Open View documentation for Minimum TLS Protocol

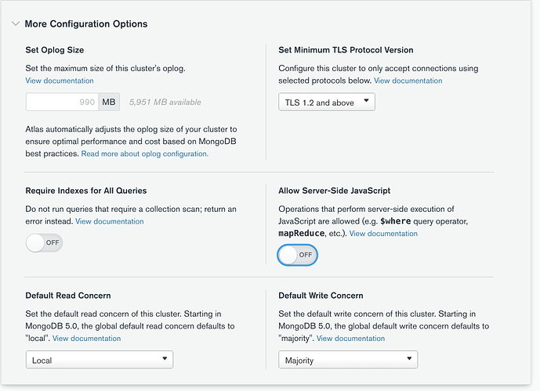pos(408,81)
